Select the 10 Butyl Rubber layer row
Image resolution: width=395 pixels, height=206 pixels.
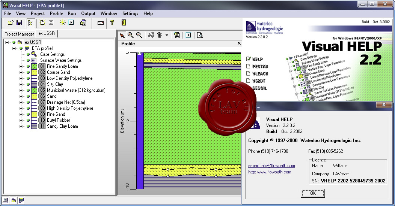point(59,120)
